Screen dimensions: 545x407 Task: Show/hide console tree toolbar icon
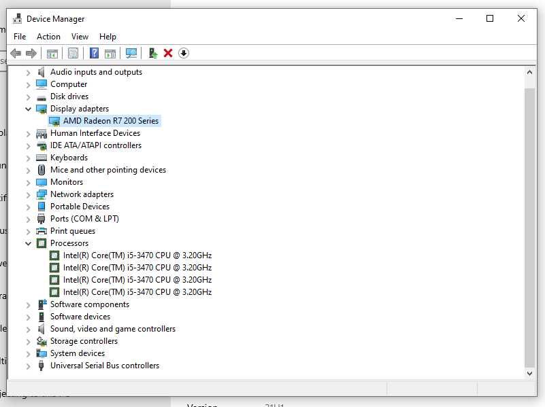tap(52, 54)
